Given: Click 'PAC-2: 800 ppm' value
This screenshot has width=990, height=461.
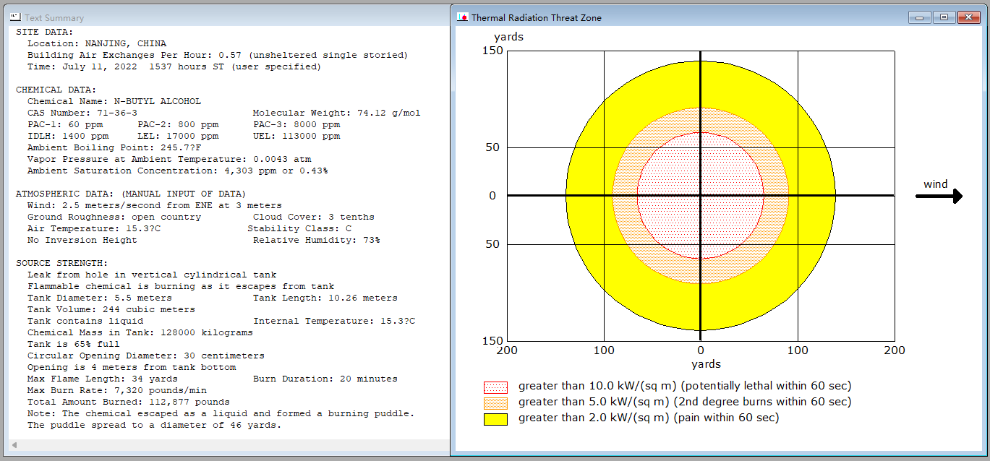Looking at the screenshot, I should pos(178,124).
